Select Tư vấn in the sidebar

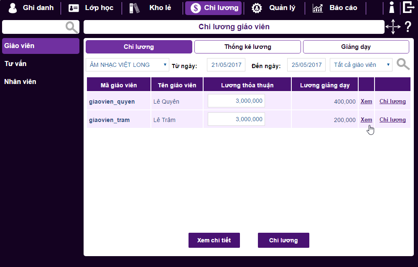tap(15, 64)
